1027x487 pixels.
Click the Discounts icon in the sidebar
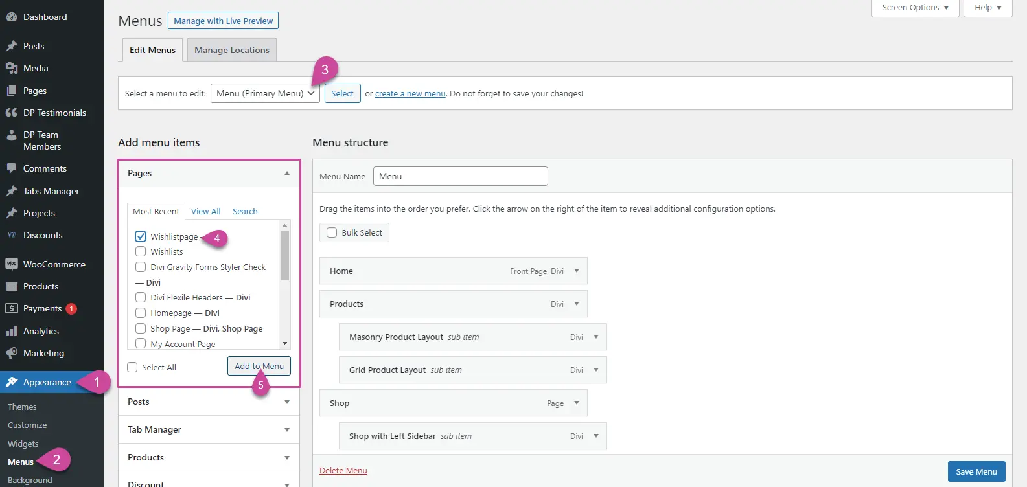click(12, 235)
